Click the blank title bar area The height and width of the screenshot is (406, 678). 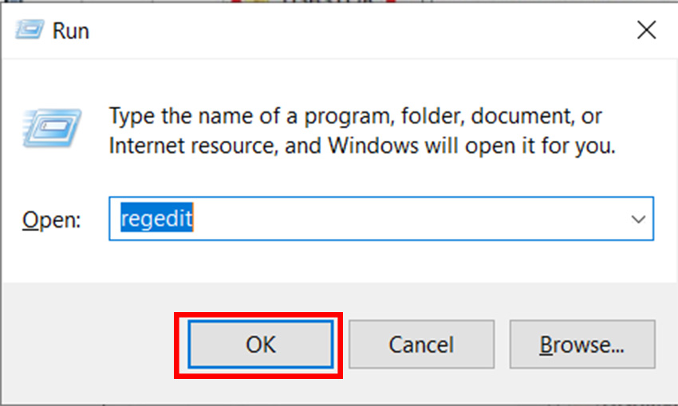coord(359,31)
